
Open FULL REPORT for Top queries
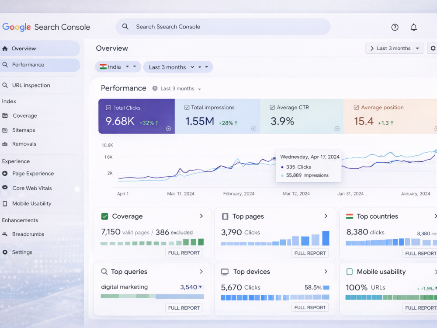pyautogui.click(x=184, y=308)
